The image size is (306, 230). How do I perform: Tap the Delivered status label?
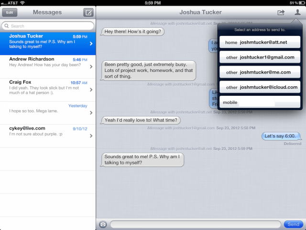click(x=292, y=144)
